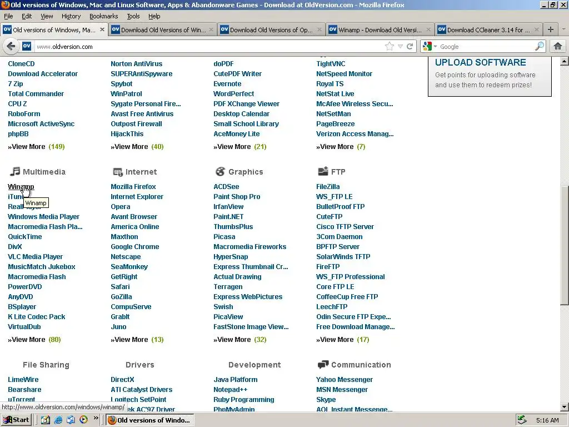Screen dimensions: 569x427
Task: Click the Google Chrome link
Action: point(134,246)
